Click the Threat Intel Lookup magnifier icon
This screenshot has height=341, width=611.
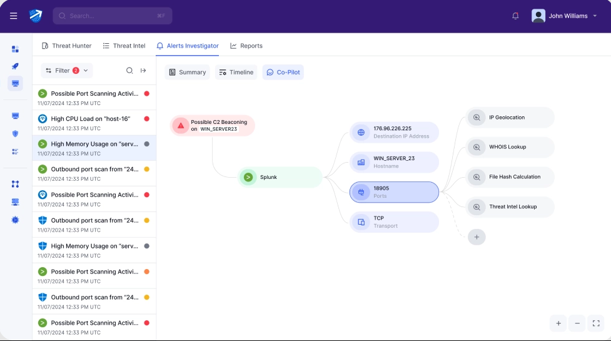[477, 207]
